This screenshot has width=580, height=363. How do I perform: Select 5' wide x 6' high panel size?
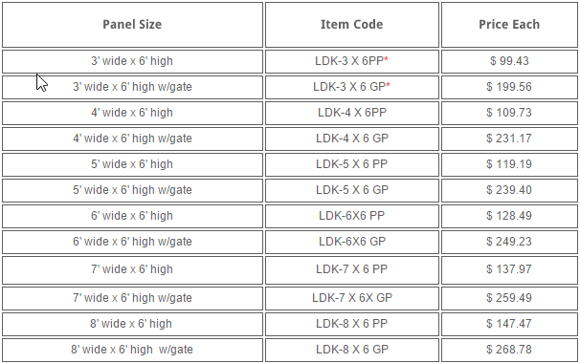(x=132, y=164)
